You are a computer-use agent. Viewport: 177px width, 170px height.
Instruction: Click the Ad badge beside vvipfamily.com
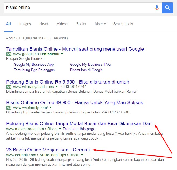coord(9,107)
